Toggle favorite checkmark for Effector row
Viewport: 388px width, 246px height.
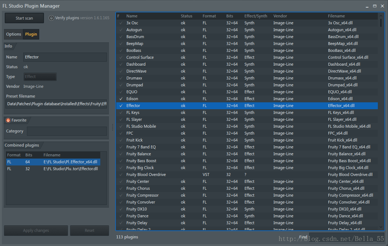tap(121, 106)
